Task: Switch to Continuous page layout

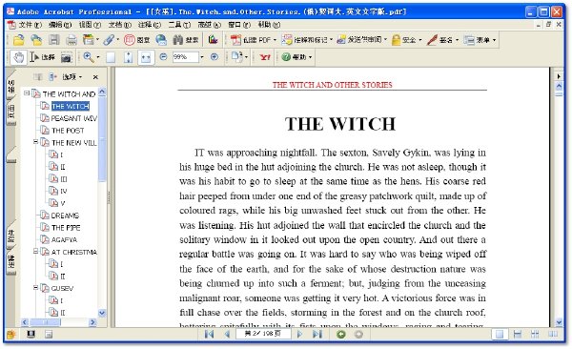Action: [518, 334]
